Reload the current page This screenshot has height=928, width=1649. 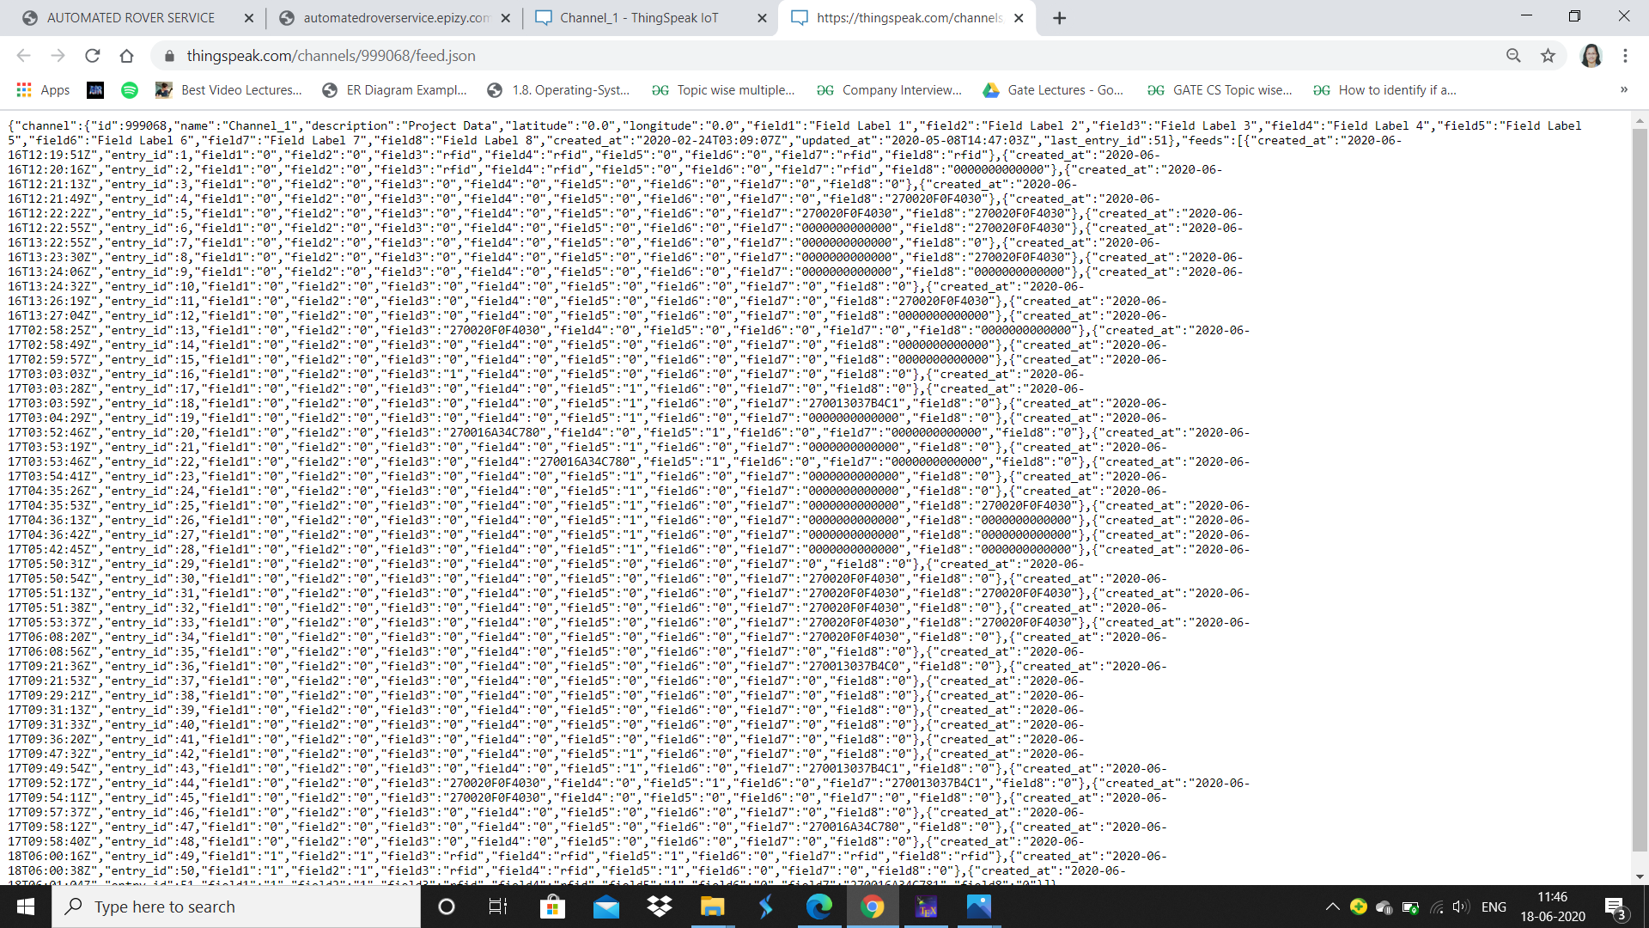coord(93,56)
